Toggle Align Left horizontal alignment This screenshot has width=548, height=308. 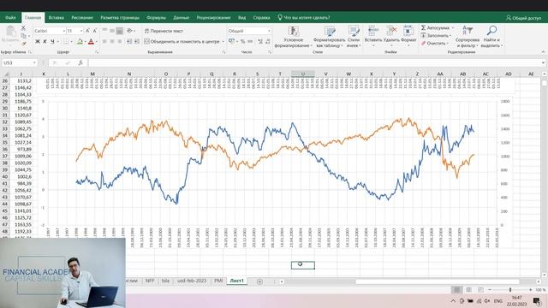pyautogui.click(x=104, y=42)
